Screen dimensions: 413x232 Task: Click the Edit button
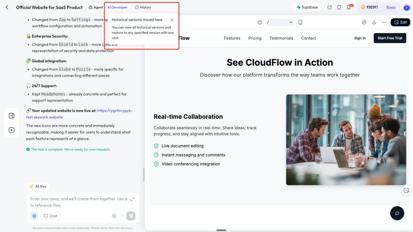(400, 23)
